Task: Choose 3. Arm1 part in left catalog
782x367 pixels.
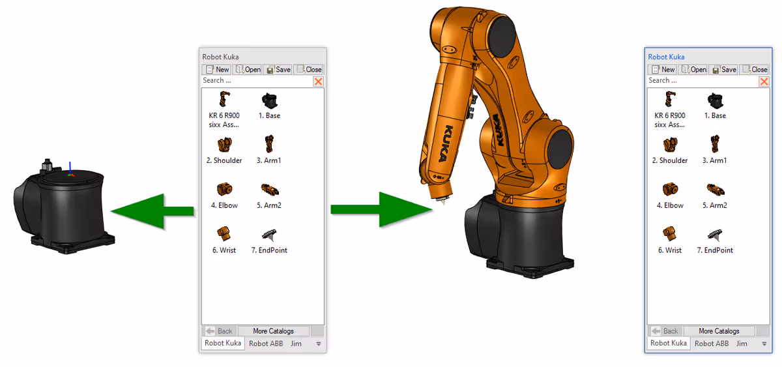Action: 269,151
